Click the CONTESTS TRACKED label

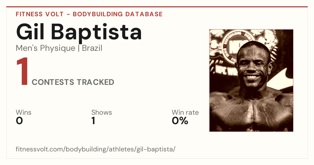pos(73,82)
